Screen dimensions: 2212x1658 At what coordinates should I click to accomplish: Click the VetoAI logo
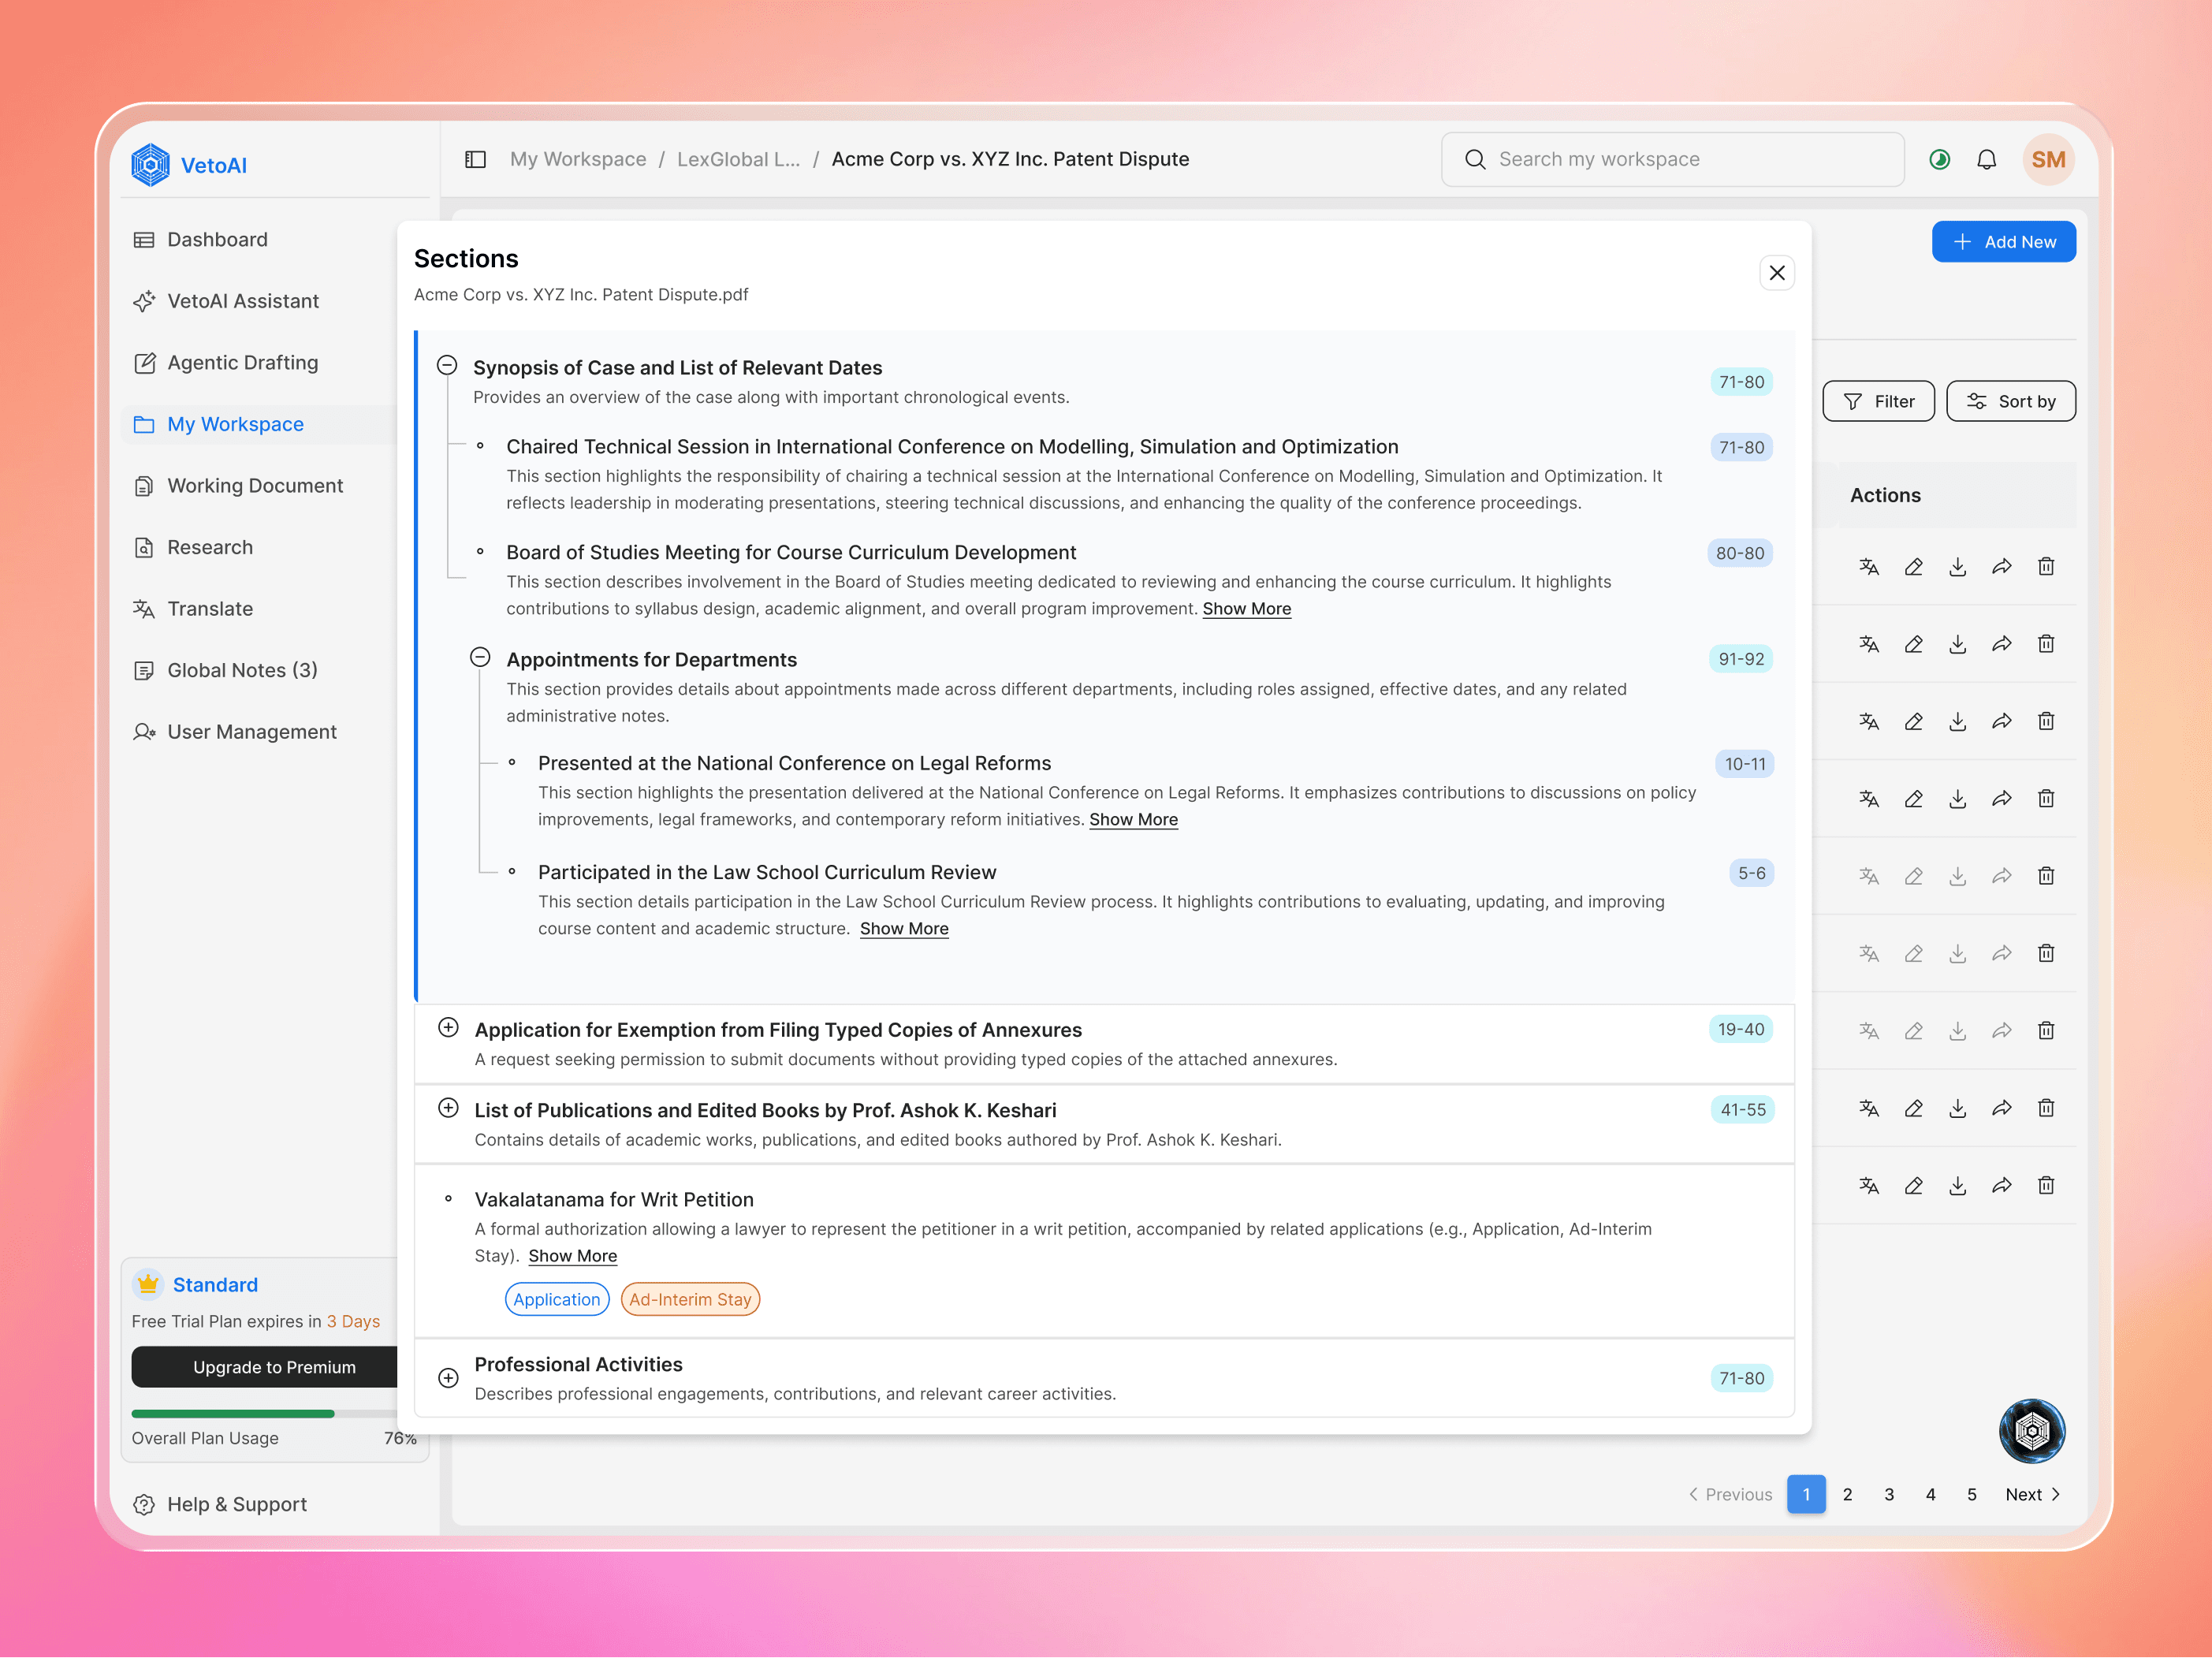pyautogui.click(x=189, y=165)
